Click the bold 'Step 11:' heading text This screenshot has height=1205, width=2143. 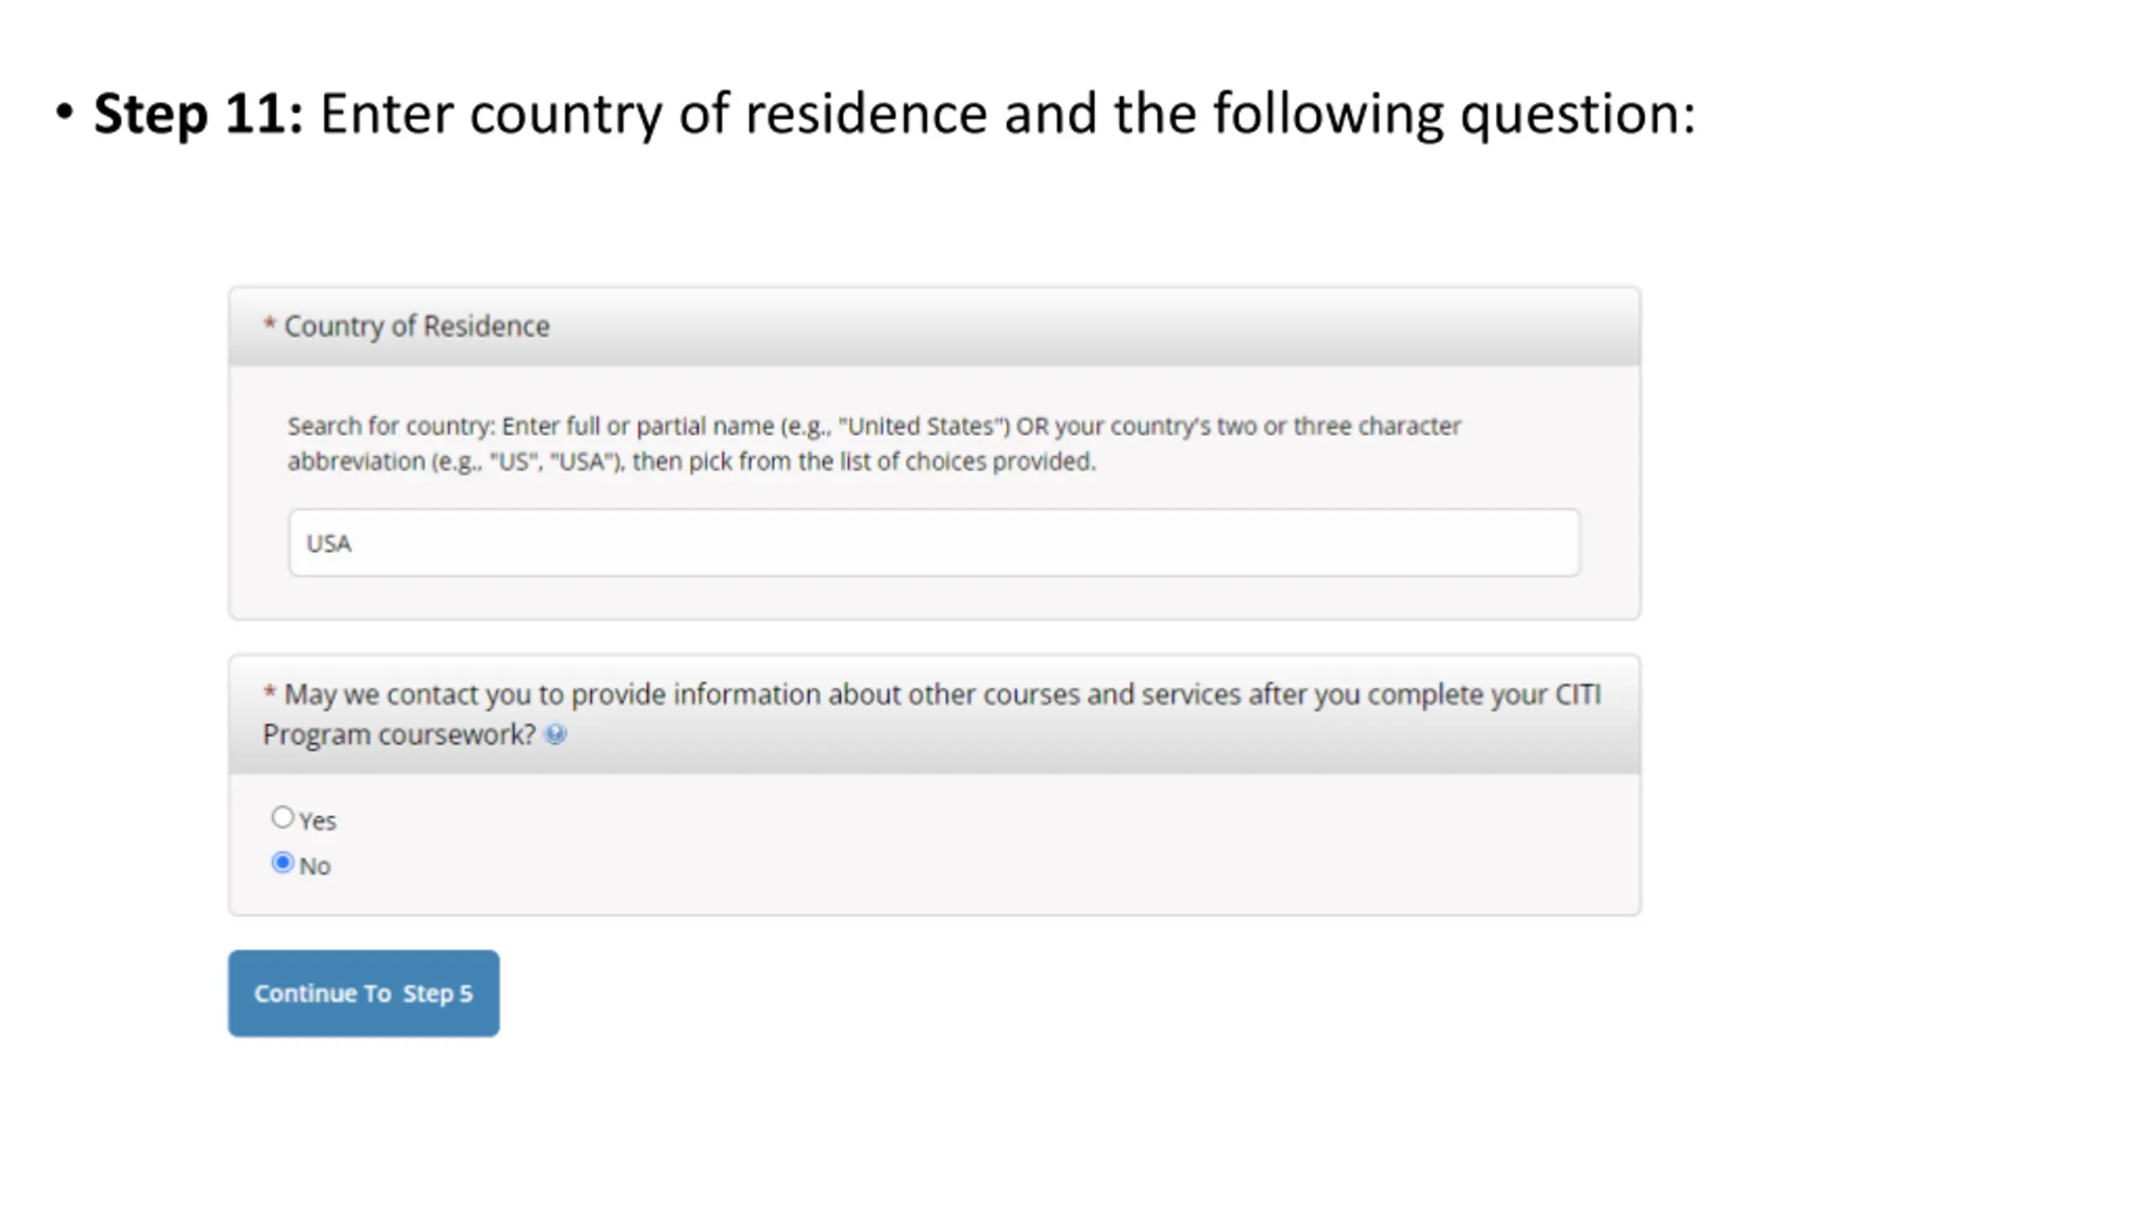pyautogui.click(x=198, y=114)
